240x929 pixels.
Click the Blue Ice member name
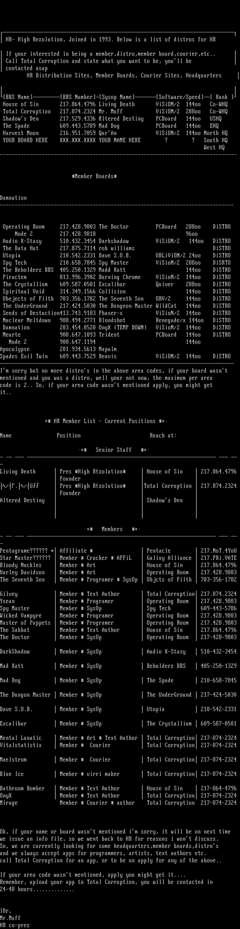coord(12,774)
